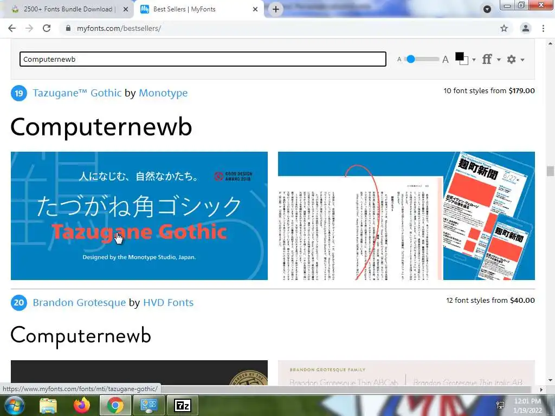Click the network tray icon
This screenshot has width=555, height=416.
tap(500, 405)
